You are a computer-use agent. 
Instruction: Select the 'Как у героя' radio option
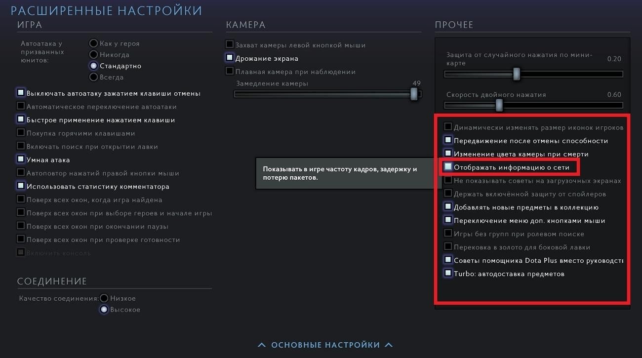pyautogui.click(x=93, y=43)
